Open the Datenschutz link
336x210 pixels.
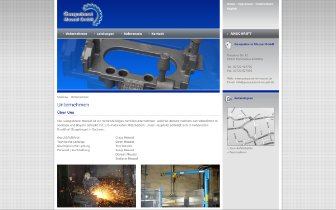pyautogui.click(x=265, y=4)
